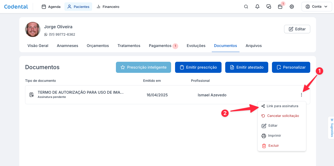Viewport: 334px width, 166px height.
Task: Select Imprimir in the context menu
Action: (274, 136)
